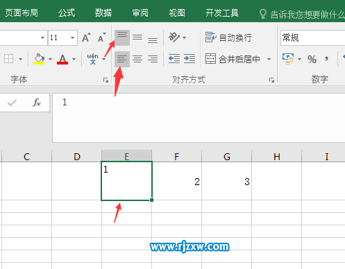
Task: Click the Decrease Font Size icon
Action: 101,37
